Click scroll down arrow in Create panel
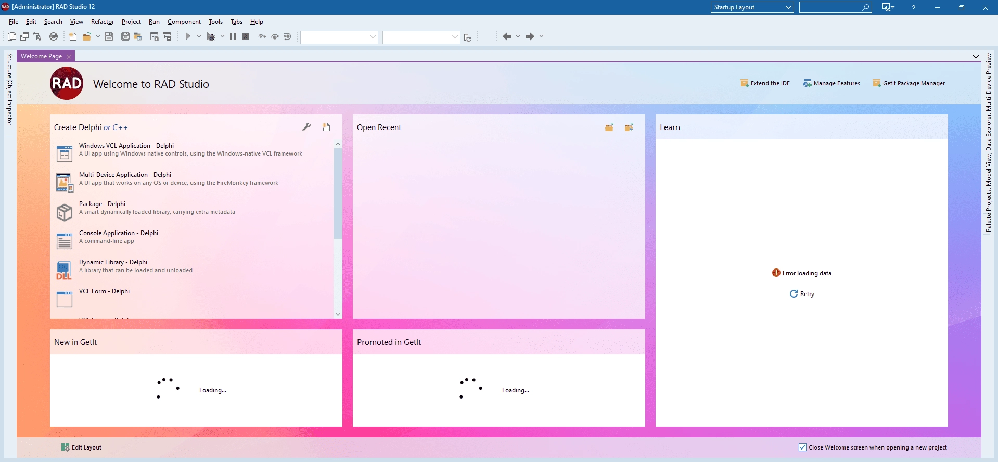This screenshot has height=462, width=998. (x=338, y=314)
